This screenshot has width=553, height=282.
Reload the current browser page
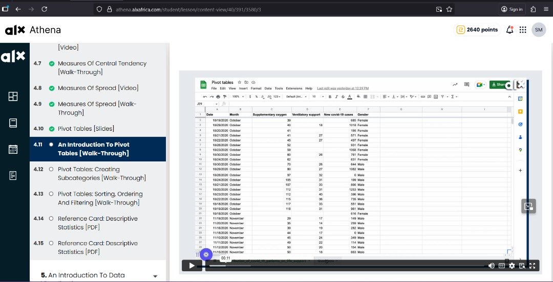pyautogui.click(x=45, y=10)
